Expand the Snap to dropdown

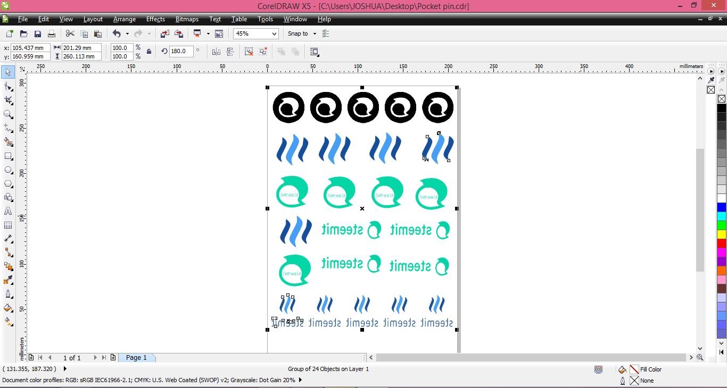pos(315,33)
